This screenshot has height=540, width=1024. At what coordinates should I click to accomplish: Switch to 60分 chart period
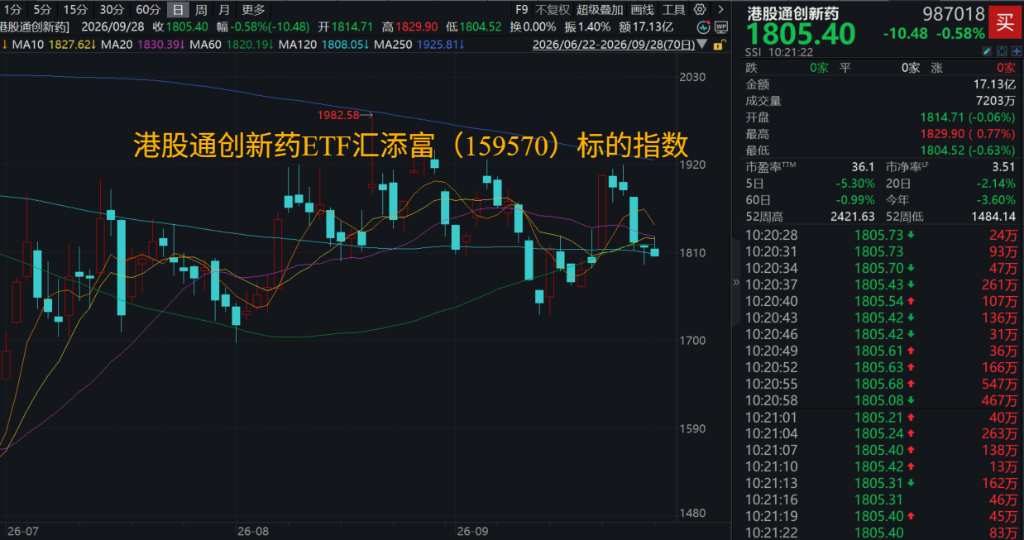click(x=148, y=10)
